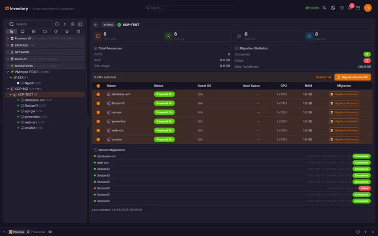Click Migrate to Proxmox for ansible

point(344,140)
